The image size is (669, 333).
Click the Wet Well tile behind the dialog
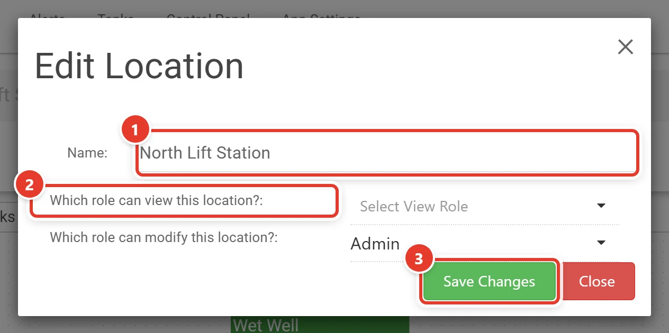[x=320, y=324]
